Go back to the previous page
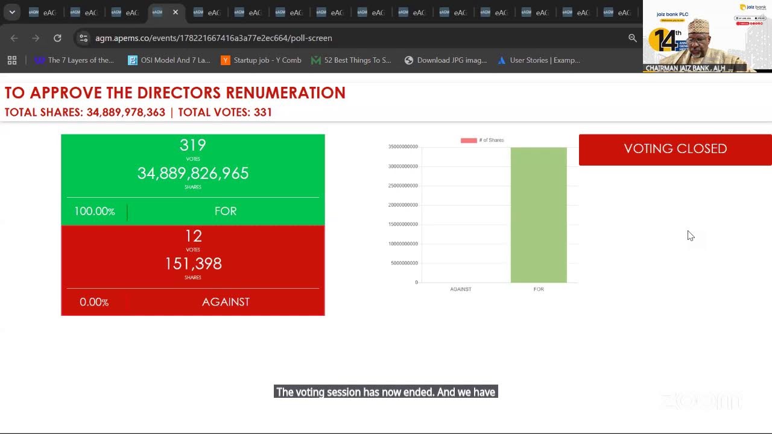The image size is (772, 434). (x=14, y=38)
